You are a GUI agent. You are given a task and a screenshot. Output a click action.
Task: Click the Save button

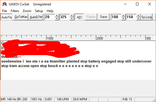[x=103, y=17]
